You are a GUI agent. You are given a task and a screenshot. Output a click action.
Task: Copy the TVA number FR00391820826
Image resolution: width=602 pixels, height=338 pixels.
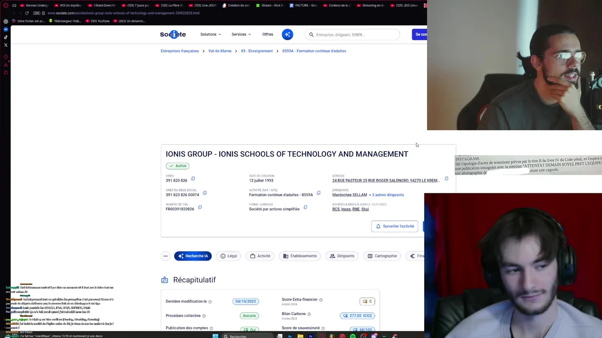(199, 207)
